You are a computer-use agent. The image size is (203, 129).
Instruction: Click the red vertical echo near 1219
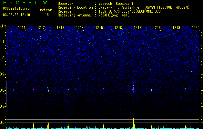[173, 90]
